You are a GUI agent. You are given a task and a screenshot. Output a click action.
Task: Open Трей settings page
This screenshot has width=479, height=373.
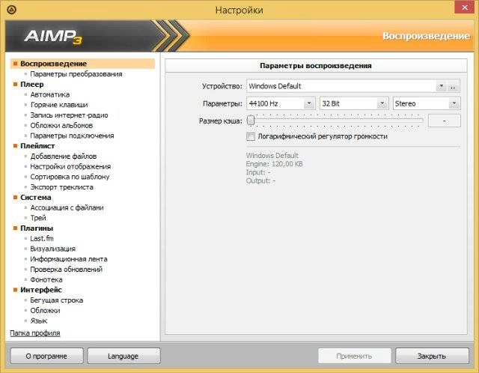[38, 218]
